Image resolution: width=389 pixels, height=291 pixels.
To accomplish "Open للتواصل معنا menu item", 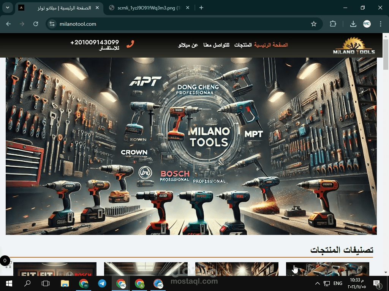I will [216, 45].
